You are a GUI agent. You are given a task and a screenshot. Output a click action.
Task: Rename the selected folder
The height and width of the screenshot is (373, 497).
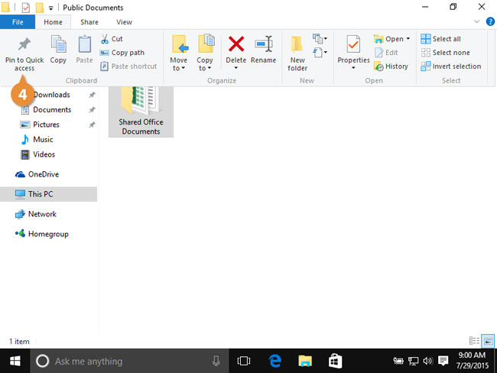click(x=263, y=50)
